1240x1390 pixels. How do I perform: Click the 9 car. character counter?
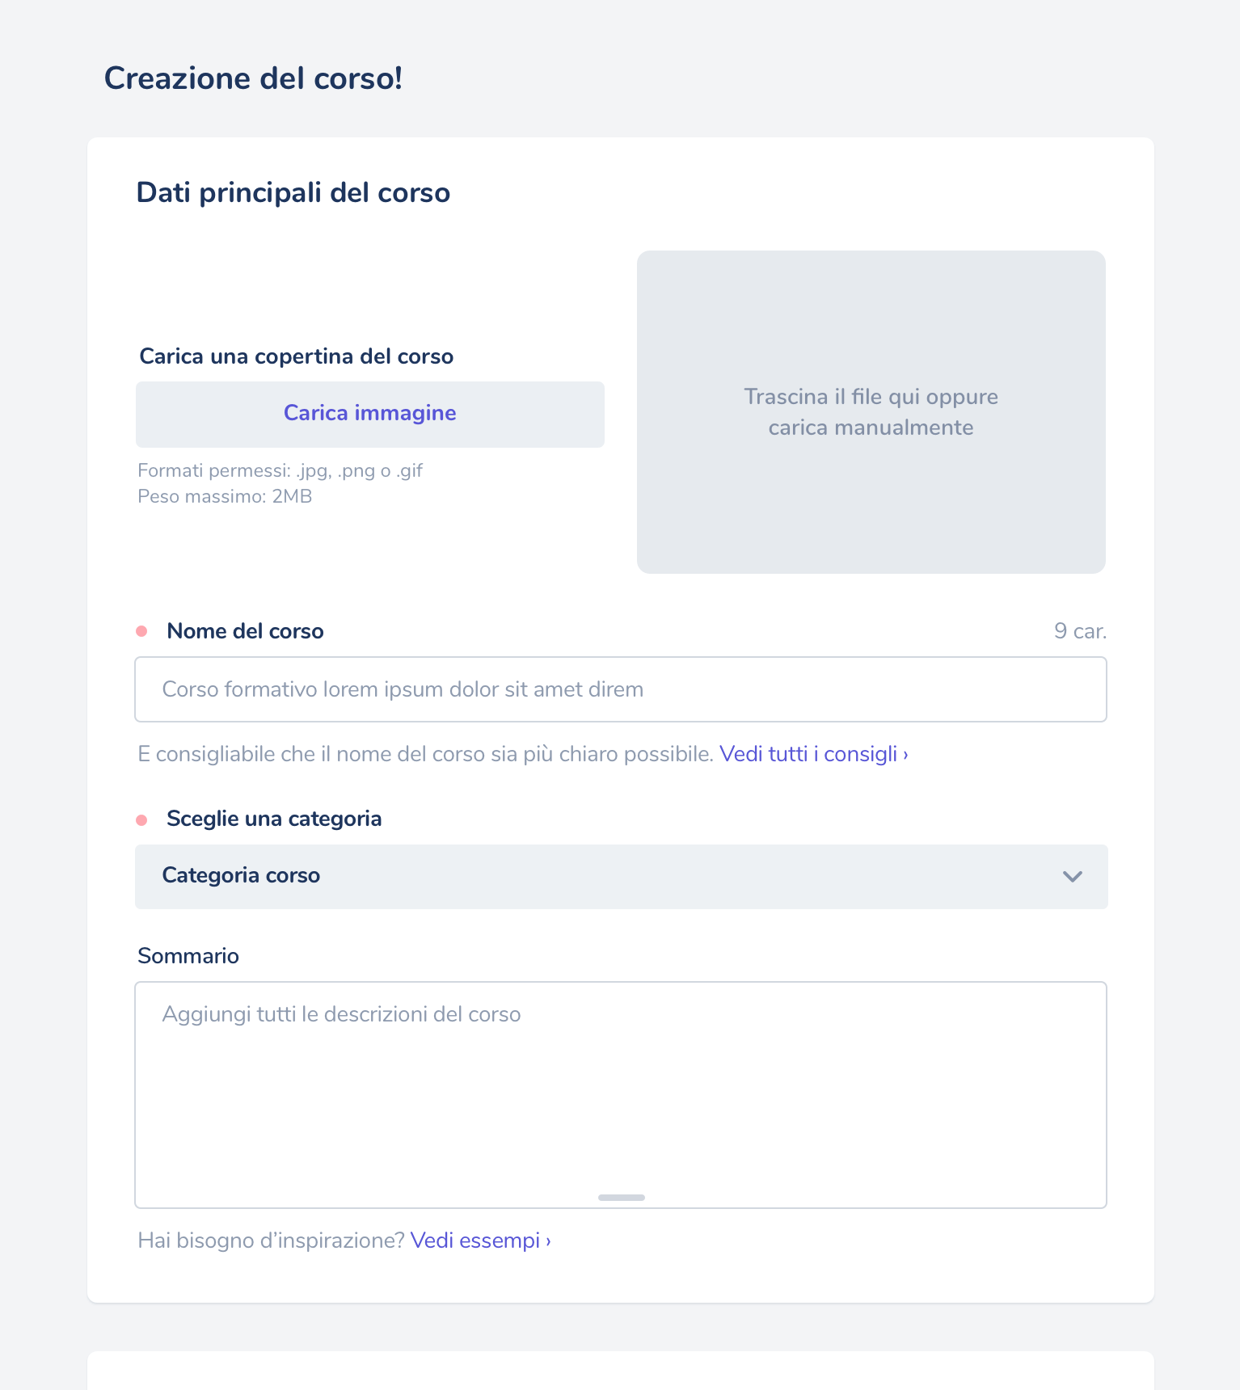[x=1080, y=631]
